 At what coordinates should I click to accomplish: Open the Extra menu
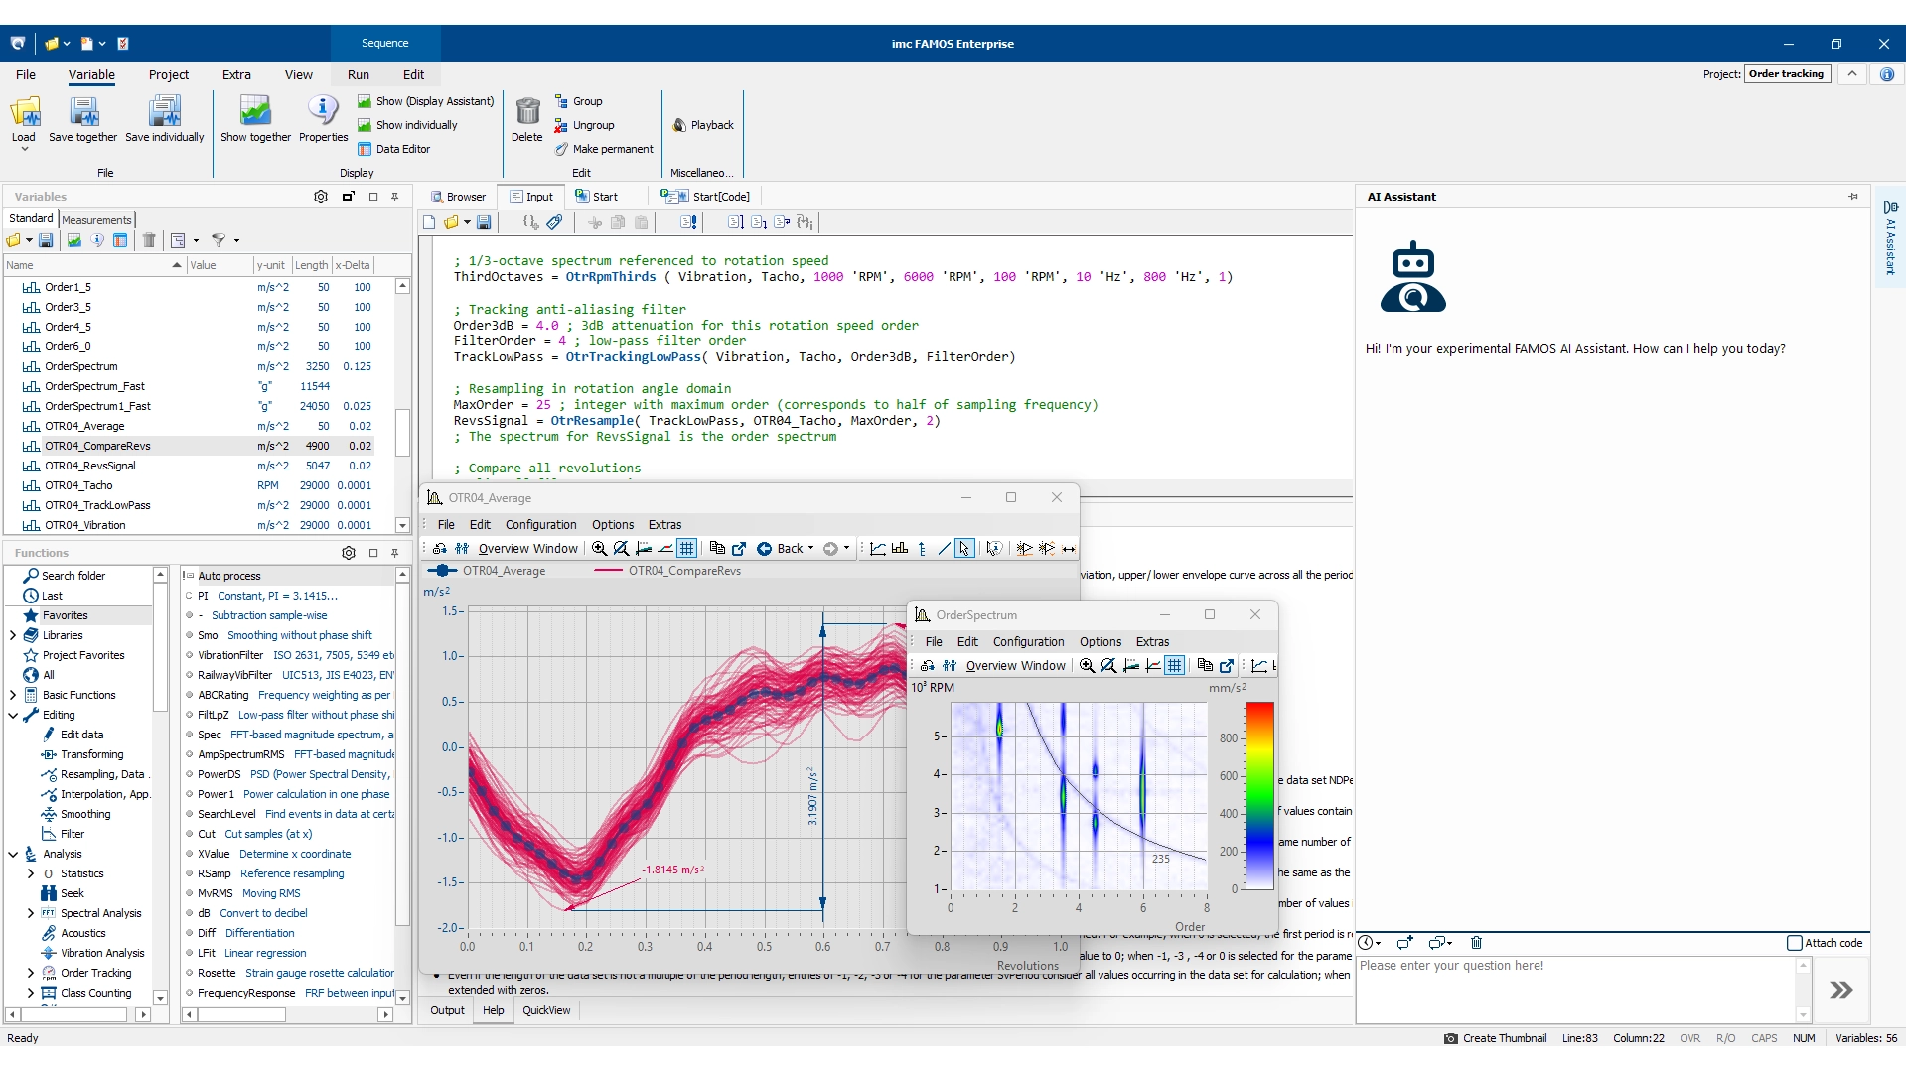pos(236,75)
